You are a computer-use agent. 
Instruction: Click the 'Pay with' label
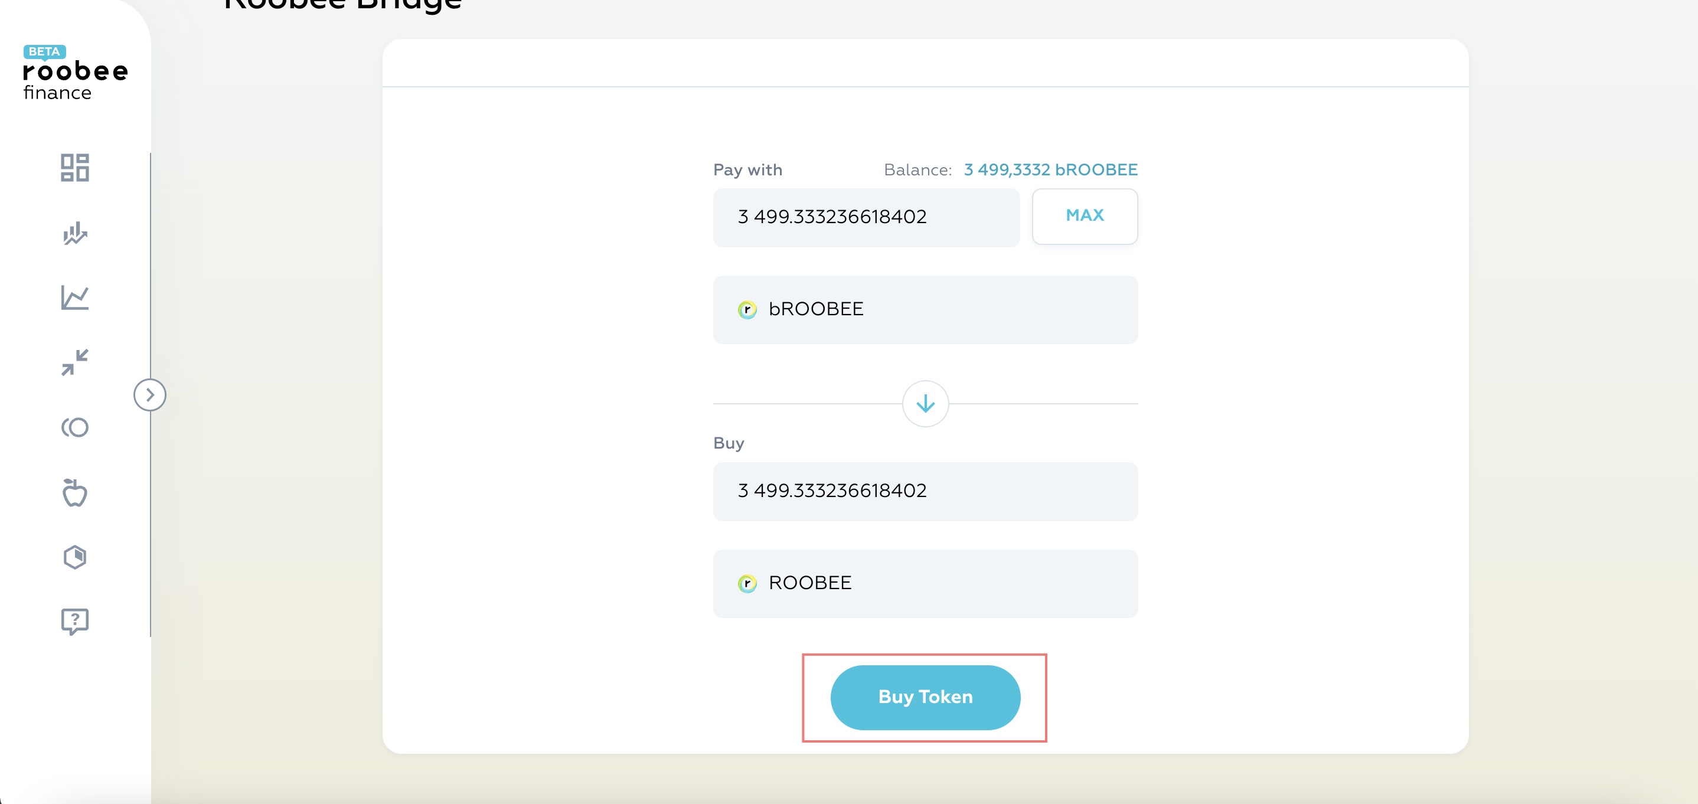[x=747, y=170]
